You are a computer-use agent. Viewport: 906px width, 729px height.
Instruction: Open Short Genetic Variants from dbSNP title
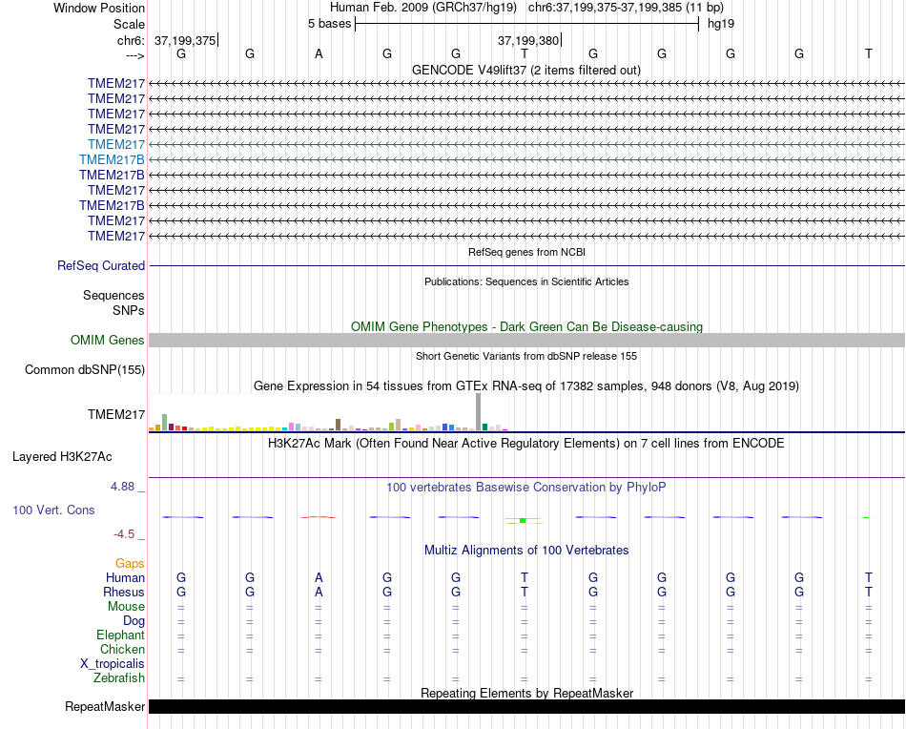pos(526,356)
